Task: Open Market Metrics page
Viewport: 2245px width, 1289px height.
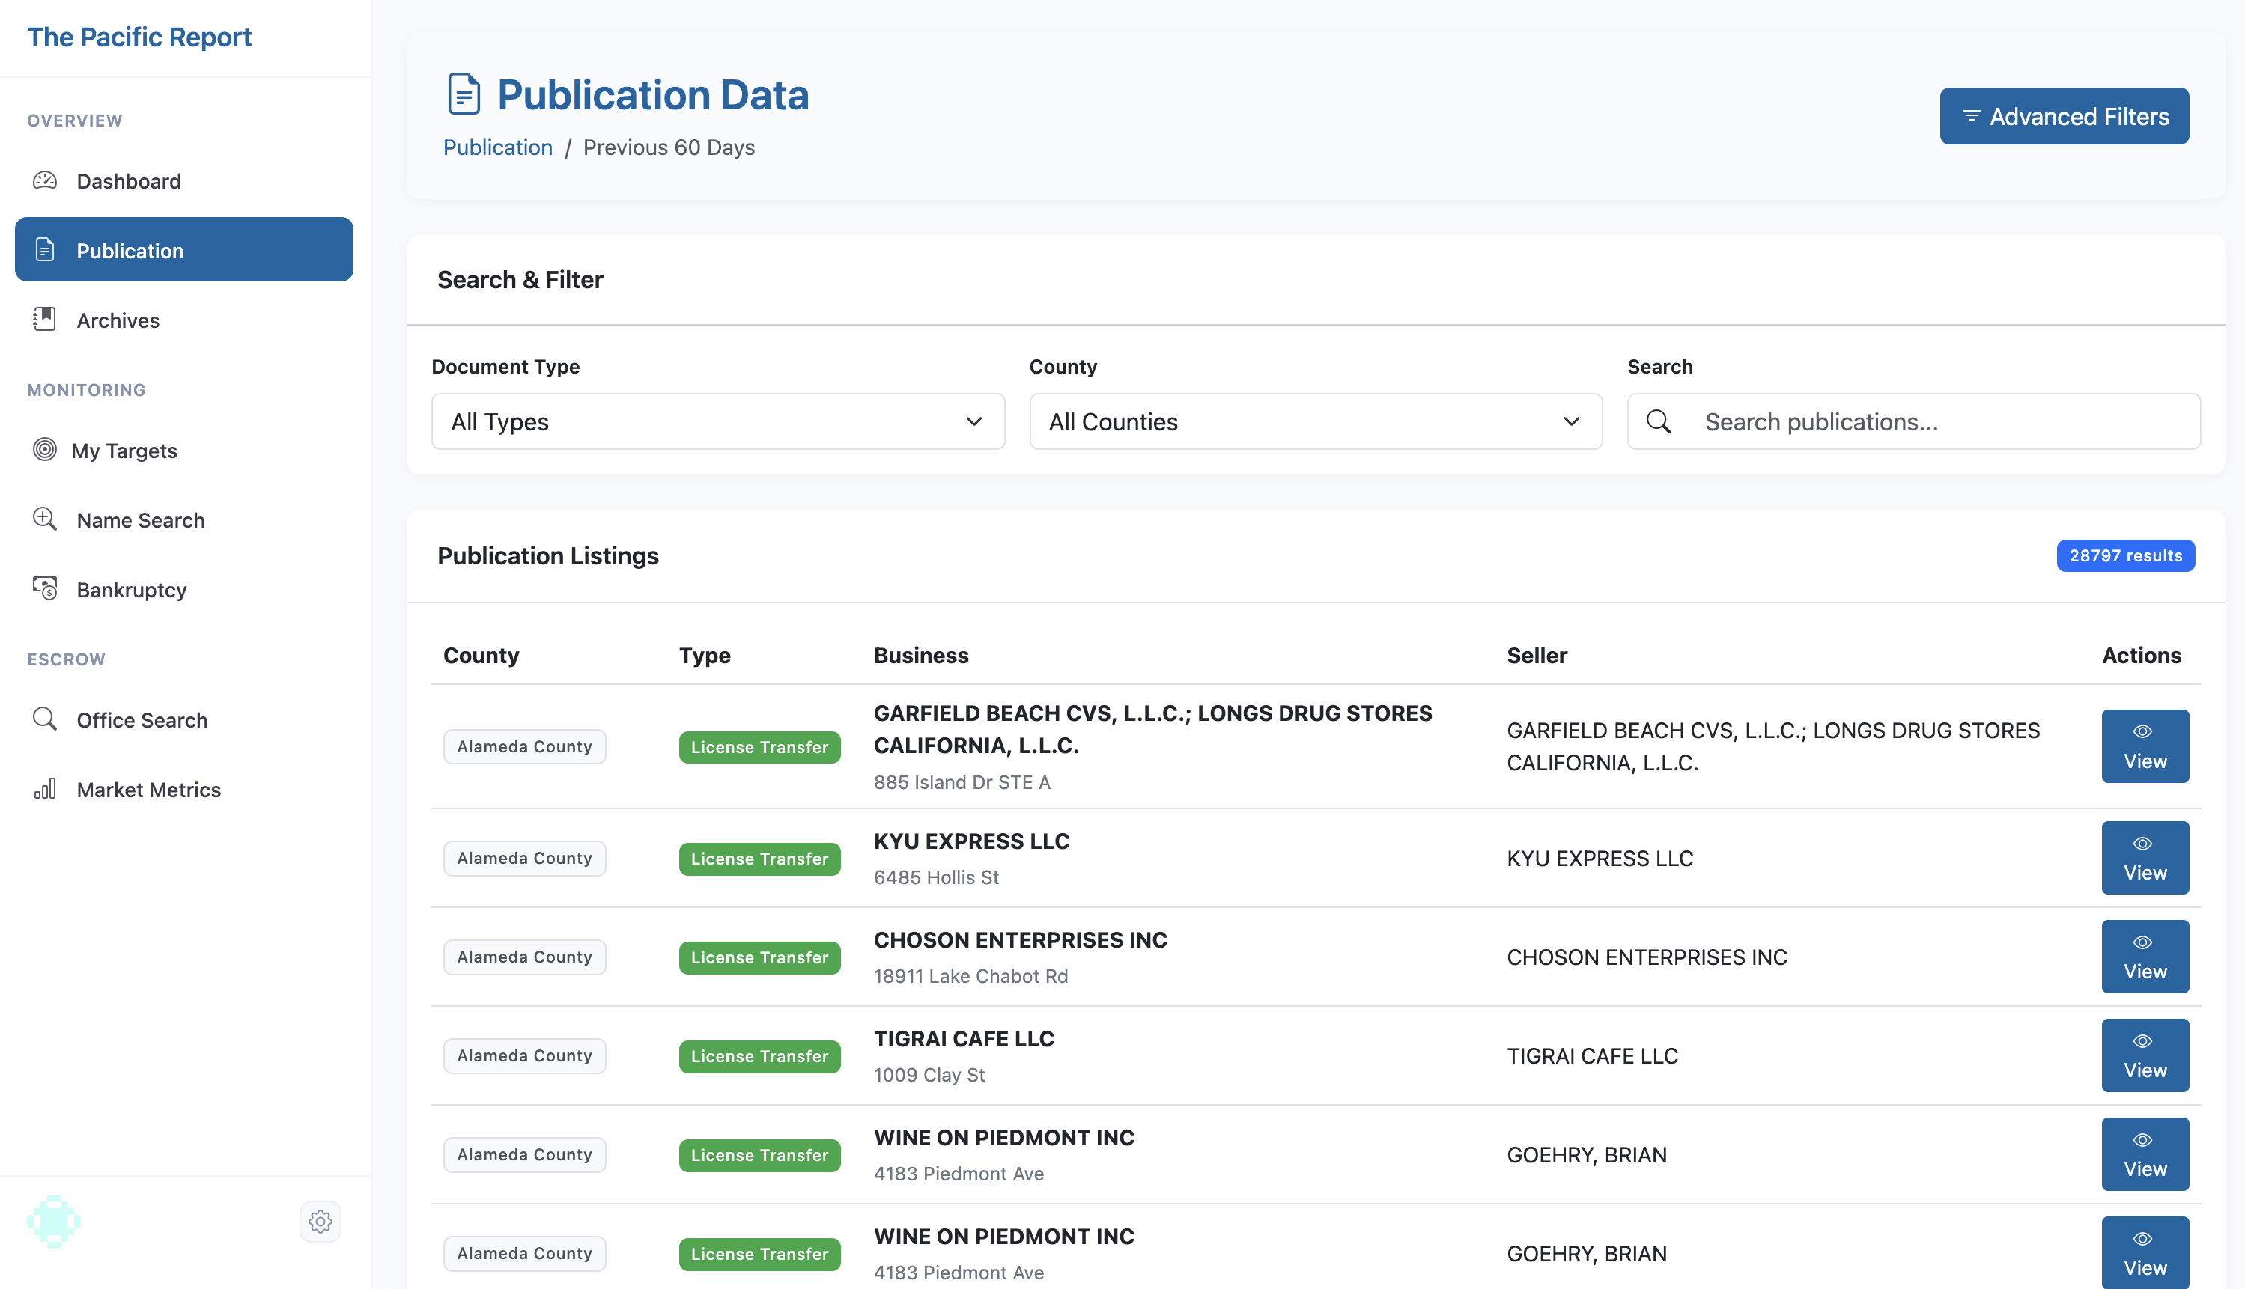Action: tap(184, 790)
